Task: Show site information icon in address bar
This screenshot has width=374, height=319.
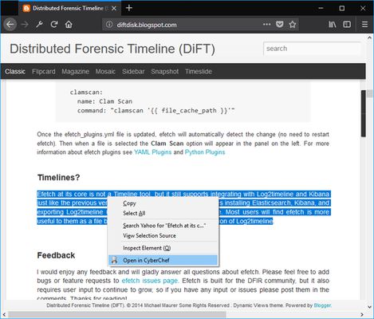Action: tap(109, 25)
